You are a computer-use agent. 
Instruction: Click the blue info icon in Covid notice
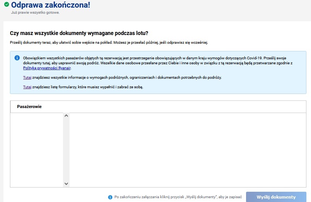[17, 58]
